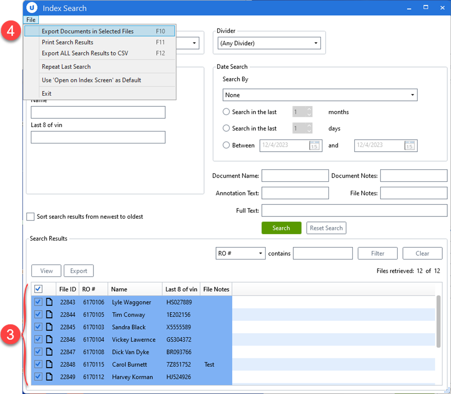451x394 pixels.
Task: Expand the Search By dropdown showing None
Action: point(320,95)
